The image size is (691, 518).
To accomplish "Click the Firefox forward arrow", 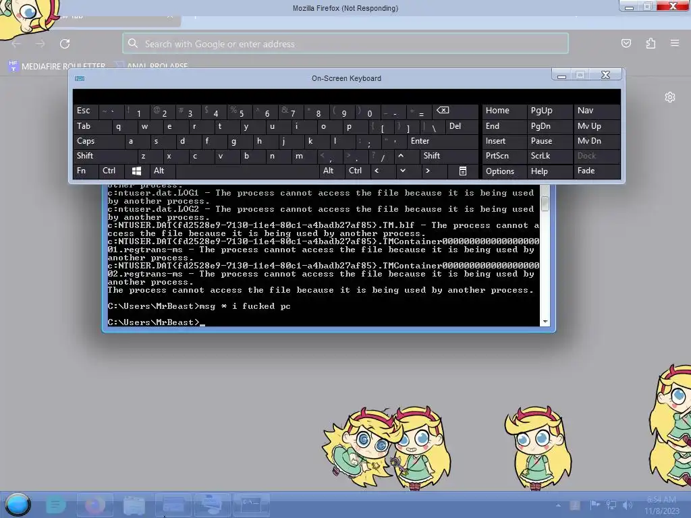I will pyautogui.click(x=40, y=44).
